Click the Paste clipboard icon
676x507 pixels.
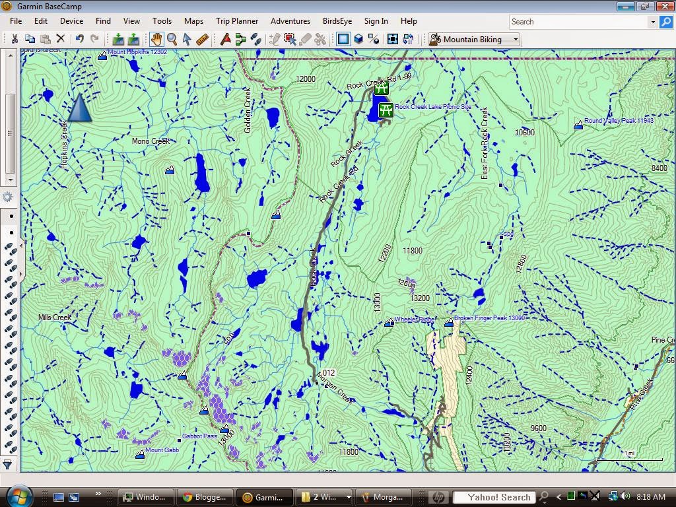[46, 39]
